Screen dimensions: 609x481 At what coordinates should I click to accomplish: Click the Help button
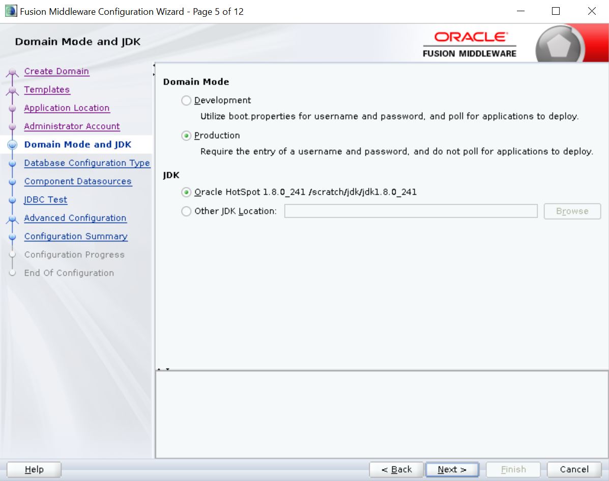pyautogui.click(x=34, y=469)
